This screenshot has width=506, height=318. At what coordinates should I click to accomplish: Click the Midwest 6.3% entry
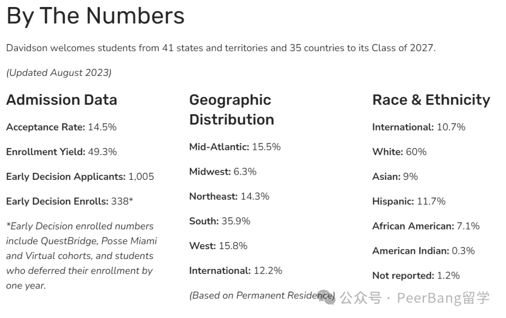[223, 171]
